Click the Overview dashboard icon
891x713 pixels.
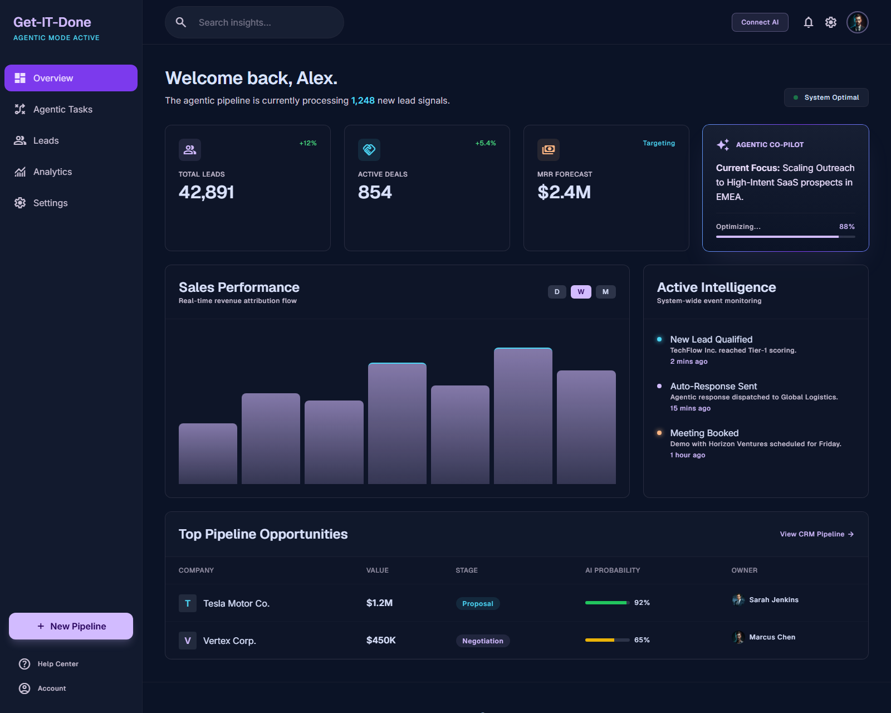(20, 78)
